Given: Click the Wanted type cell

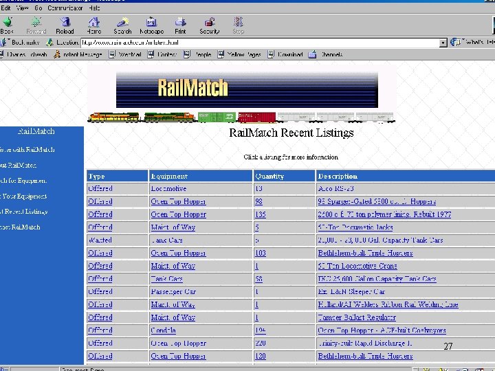Looking at the screenshot, I should pos(117,240).
